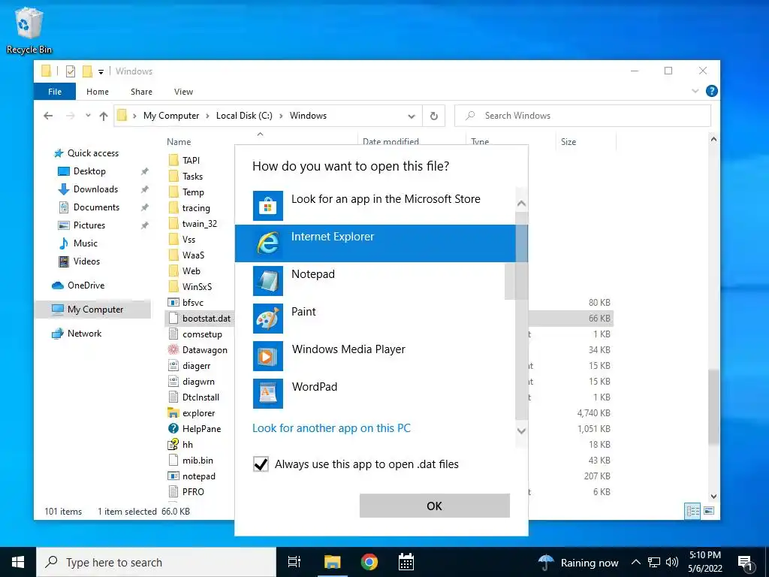Click Local Disk (C:) in breadcrumb
This screenshot has width=769, height=577.
pos(244,116)
